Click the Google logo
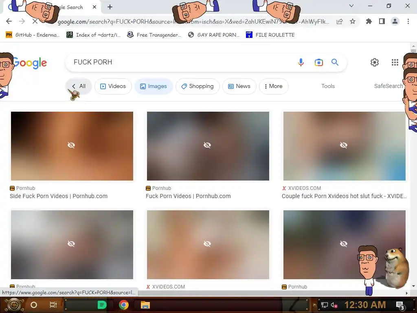 pyautogui.click(x=30, y=63)
